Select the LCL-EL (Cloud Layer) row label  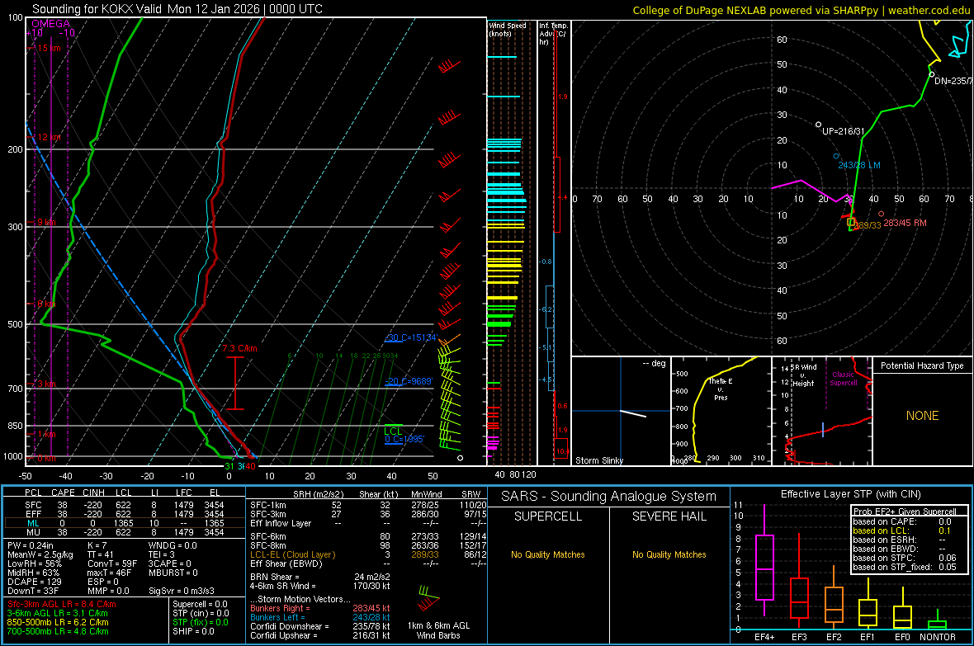pos(292,554)
